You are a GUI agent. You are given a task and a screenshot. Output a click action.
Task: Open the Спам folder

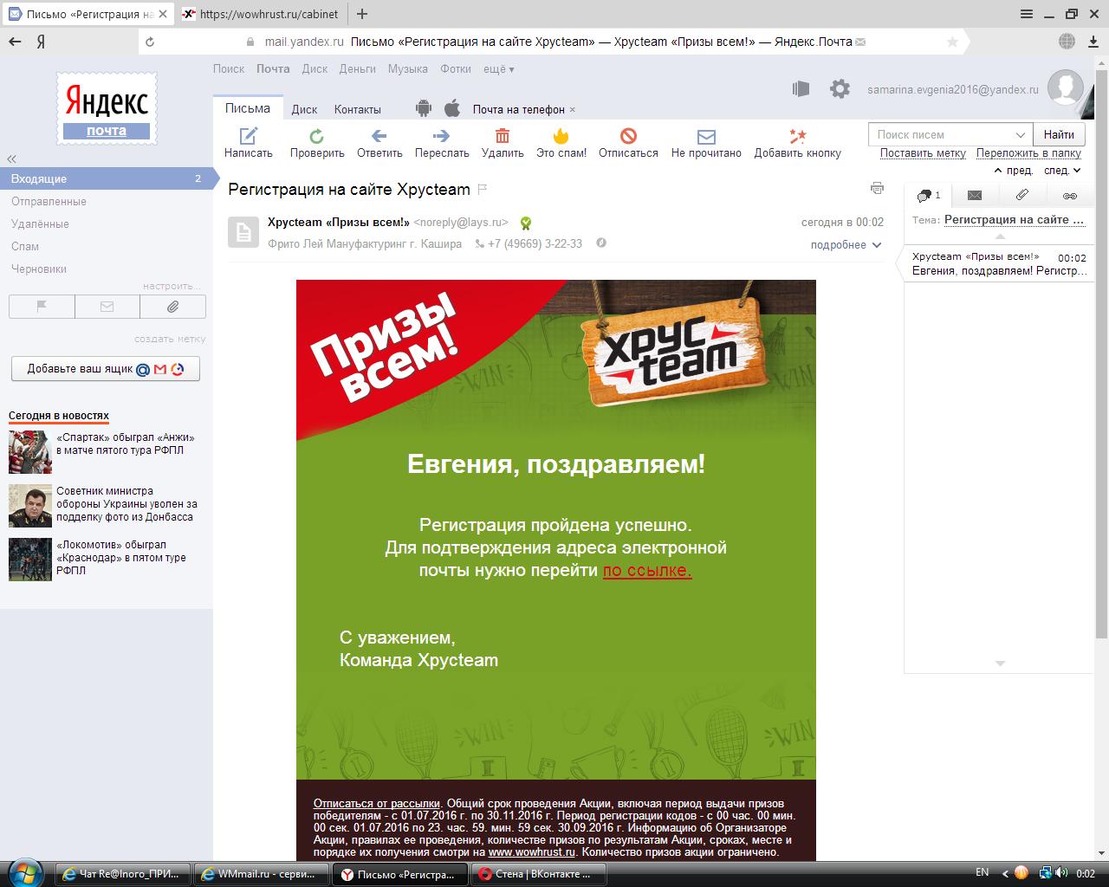[25, 246]
